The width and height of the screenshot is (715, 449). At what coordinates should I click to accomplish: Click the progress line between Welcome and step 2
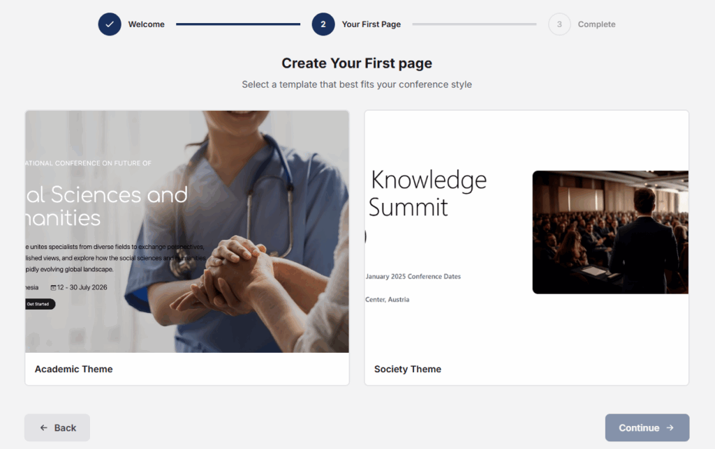tap(238, 24)
